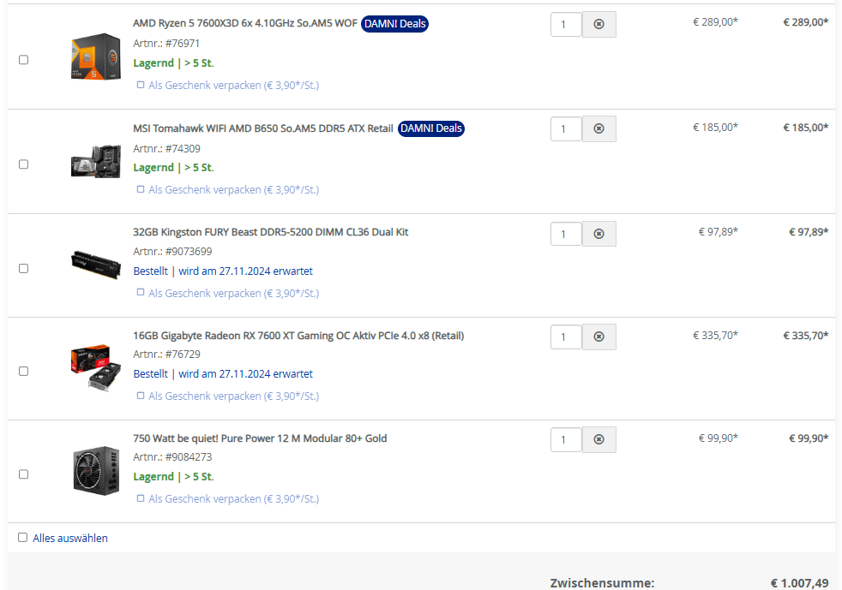Remove Kingston FURY Beast RAM from cart

598,234
